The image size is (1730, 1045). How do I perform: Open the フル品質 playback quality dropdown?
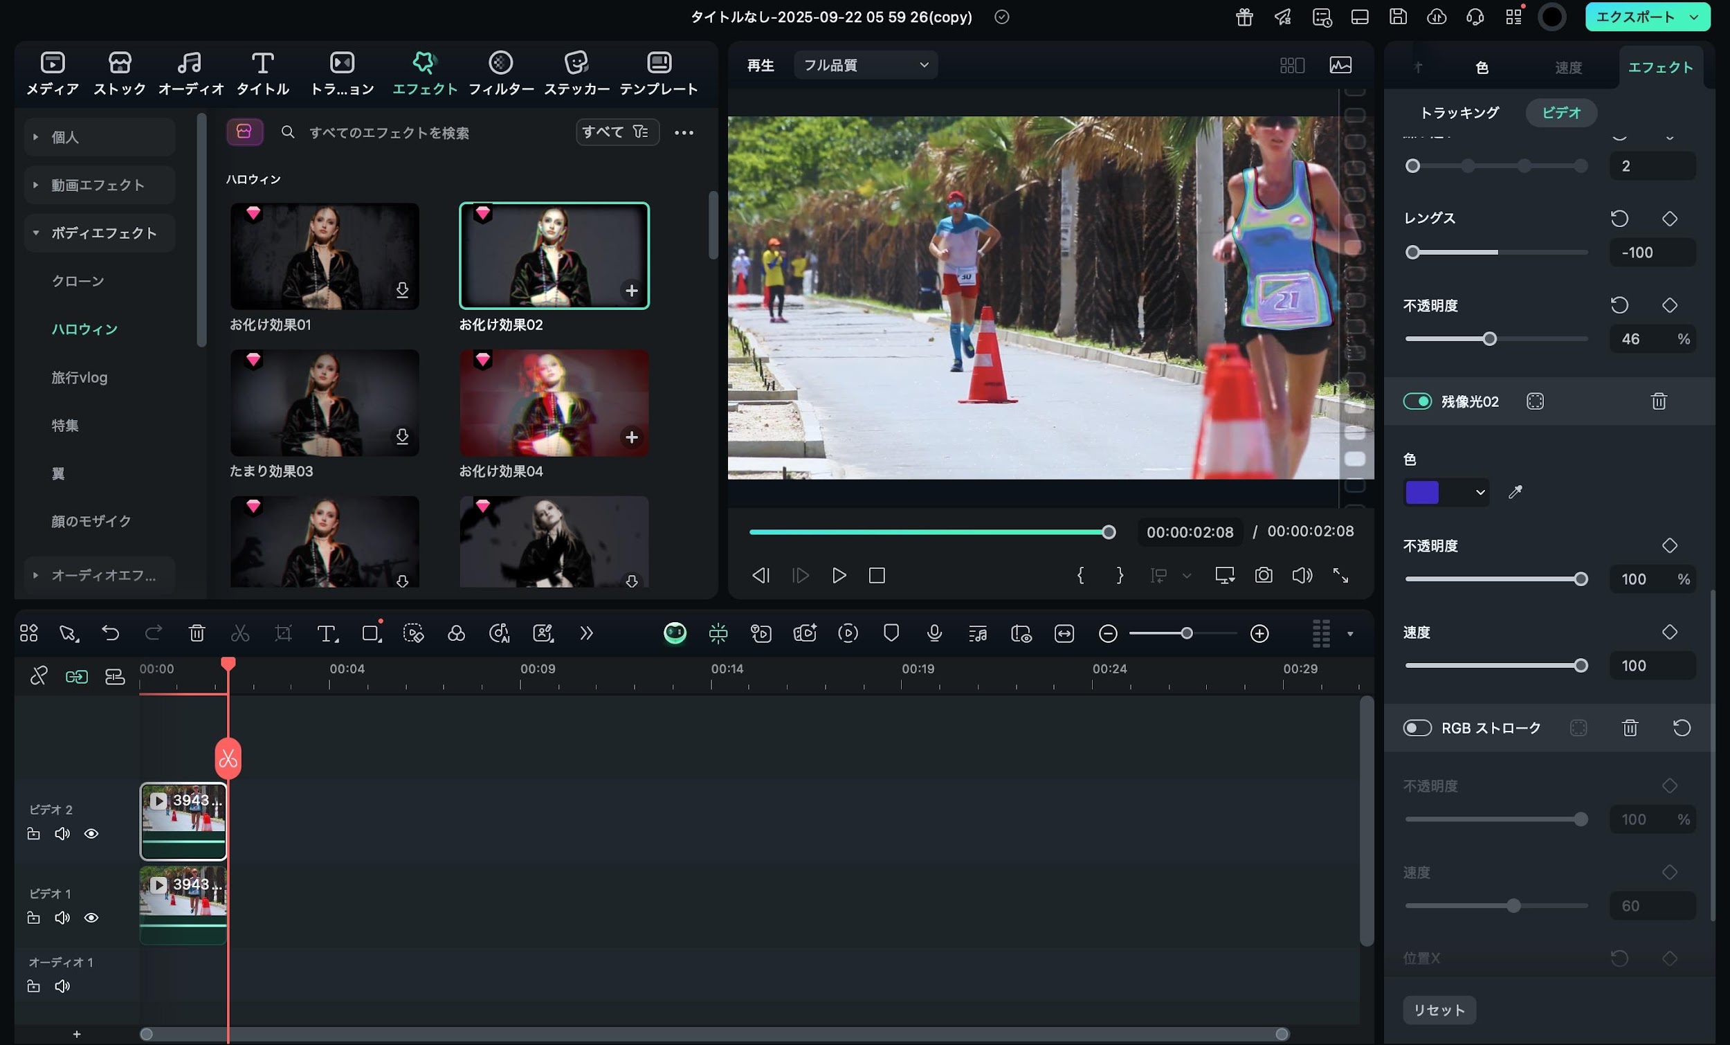(x=866, y=65)
